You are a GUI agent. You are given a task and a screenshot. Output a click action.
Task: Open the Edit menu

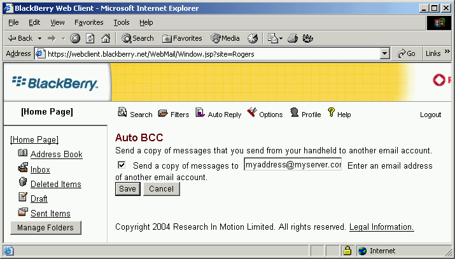coord(34,22)
